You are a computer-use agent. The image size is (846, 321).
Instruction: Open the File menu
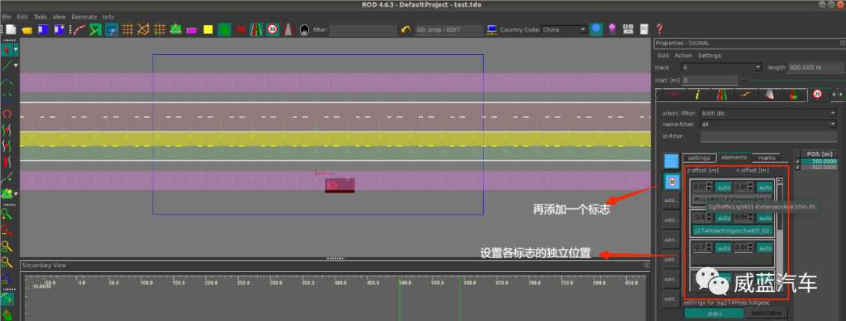coord(6,16)
